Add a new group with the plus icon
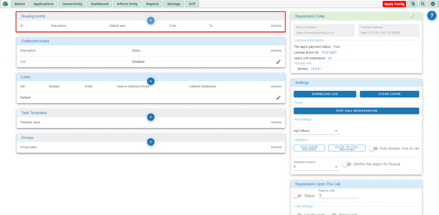Image resolution: width=439 pixels, height=215 pixels. point(150,142)
